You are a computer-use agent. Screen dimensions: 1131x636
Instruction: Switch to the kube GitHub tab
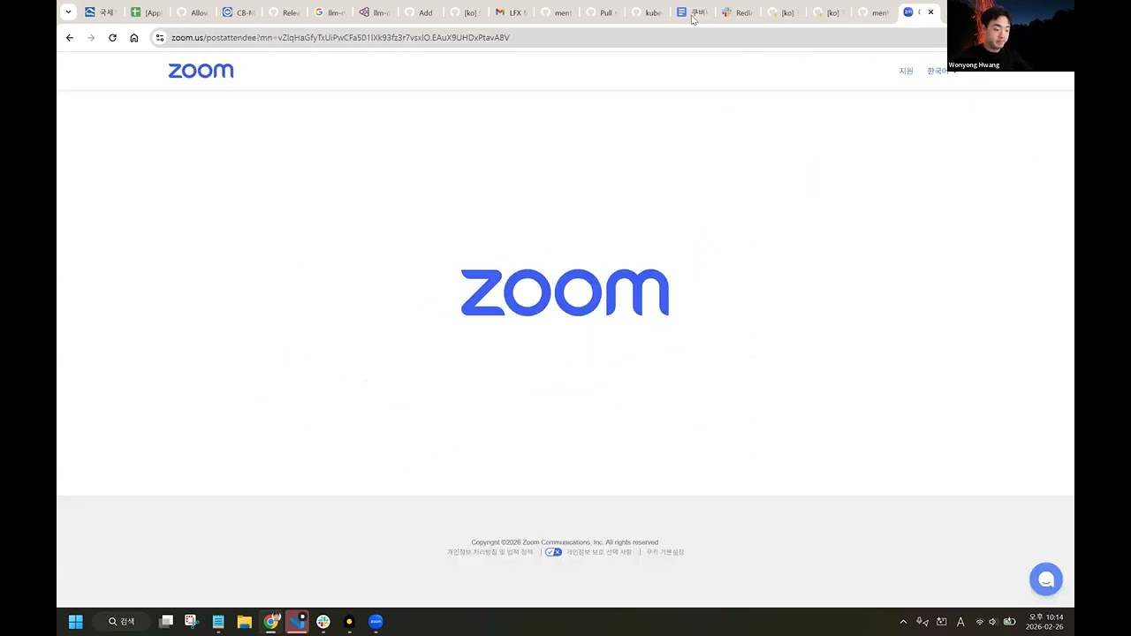(x=648, y=12)
